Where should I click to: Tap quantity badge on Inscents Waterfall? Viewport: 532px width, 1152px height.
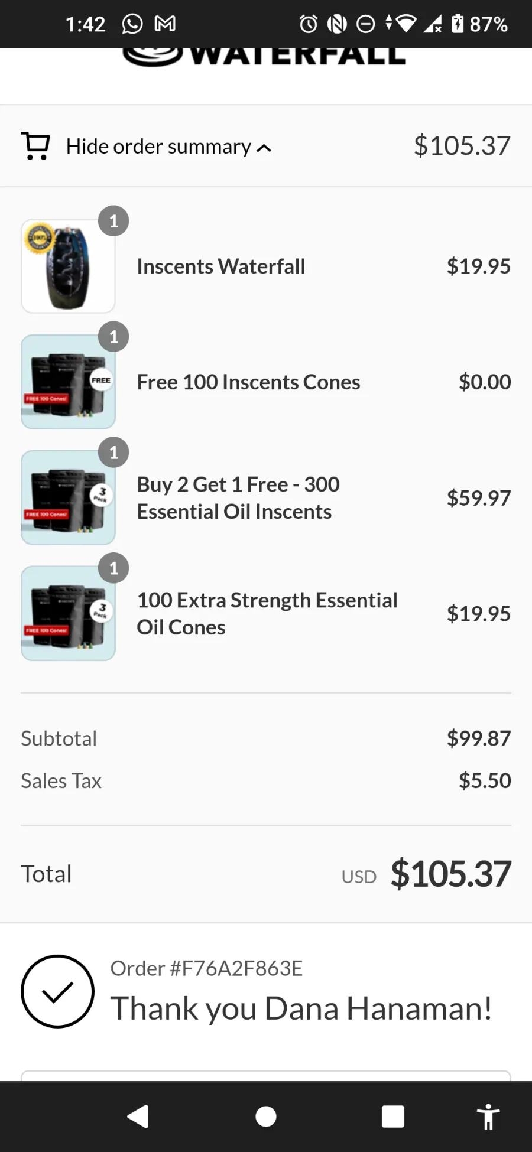click(x=113, y=221)
